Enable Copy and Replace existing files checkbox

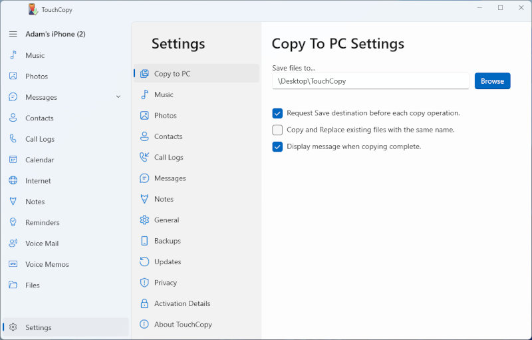pyautogui.click(x=277, y=130)
